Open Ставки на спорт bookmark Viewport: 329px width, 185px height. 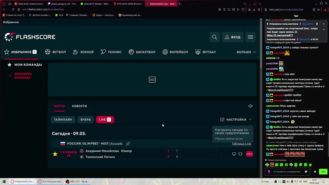coord(14,15)
